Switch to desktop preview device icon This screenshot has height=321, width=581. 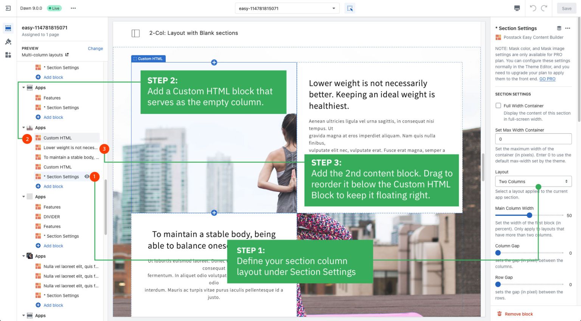point(517,8)
